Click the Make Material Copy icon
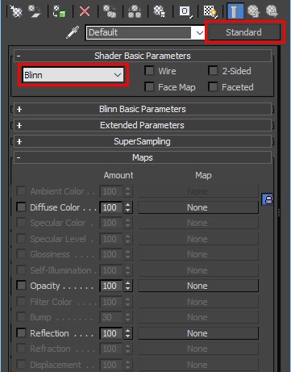Viewport: 291px width, 372px height. click(x=110, y=11)
